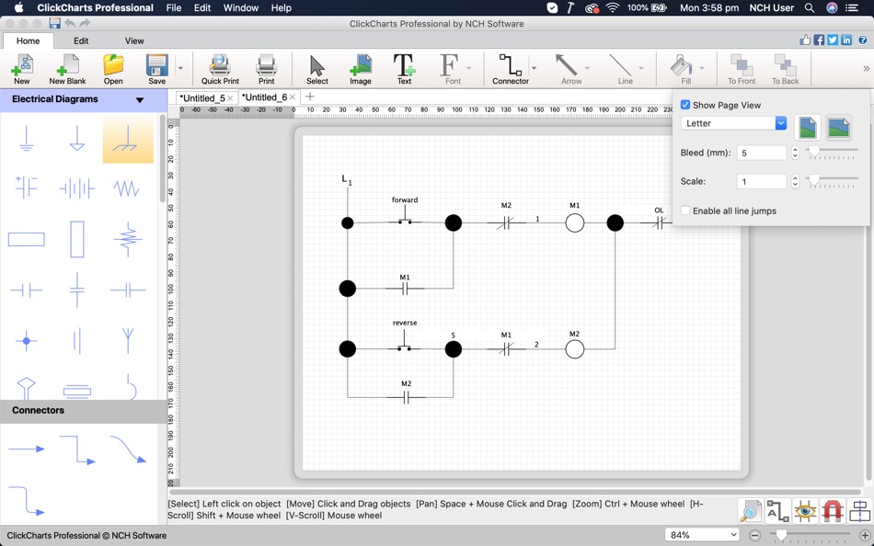
Task: Click the Scale input field
Action: click(x=761, y=181)
